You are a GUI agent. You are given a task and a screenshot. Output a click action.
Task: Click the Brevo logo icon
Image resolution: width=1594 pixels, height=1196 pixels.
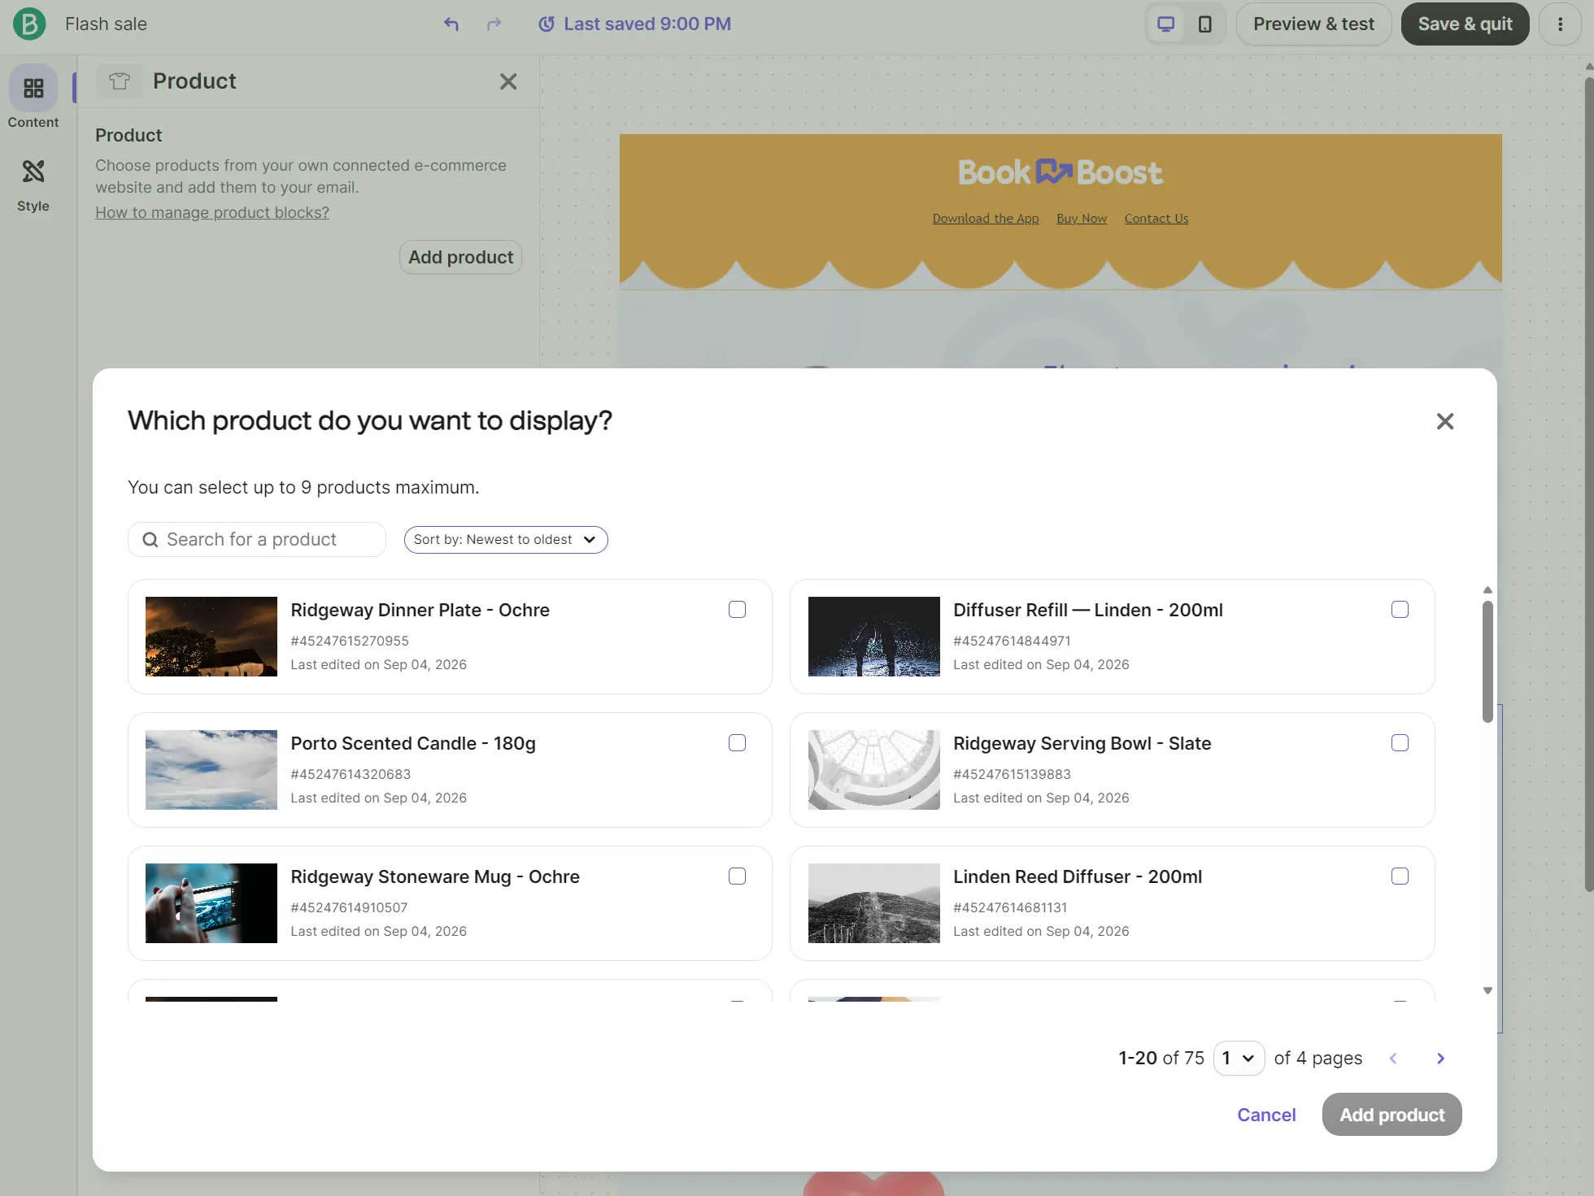pos(29,24)
